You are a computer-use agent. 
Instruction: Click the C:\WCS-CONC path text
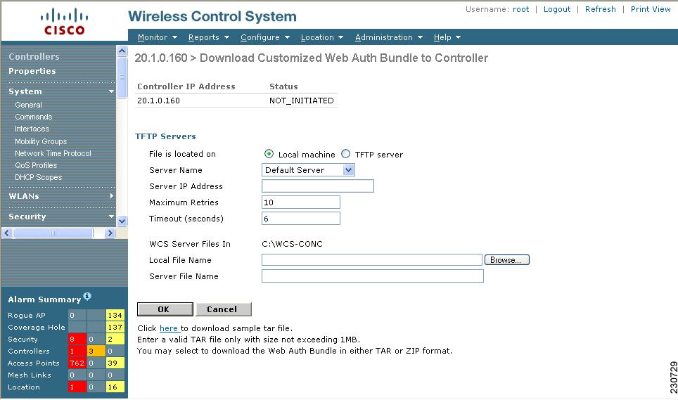293,244
